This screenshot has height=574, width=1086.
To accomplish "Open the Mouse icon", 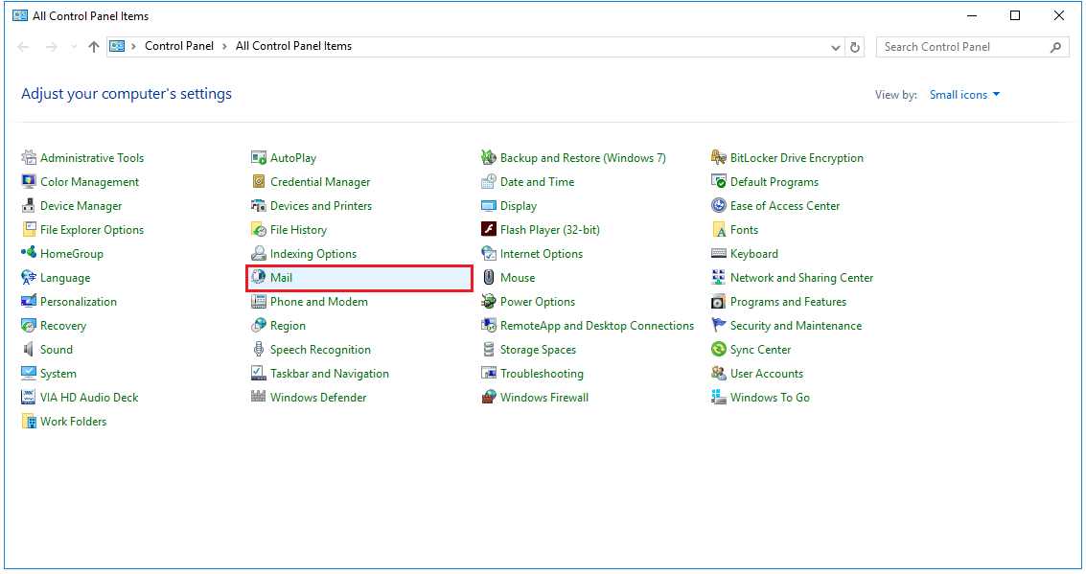I will [x=488, y=278].
